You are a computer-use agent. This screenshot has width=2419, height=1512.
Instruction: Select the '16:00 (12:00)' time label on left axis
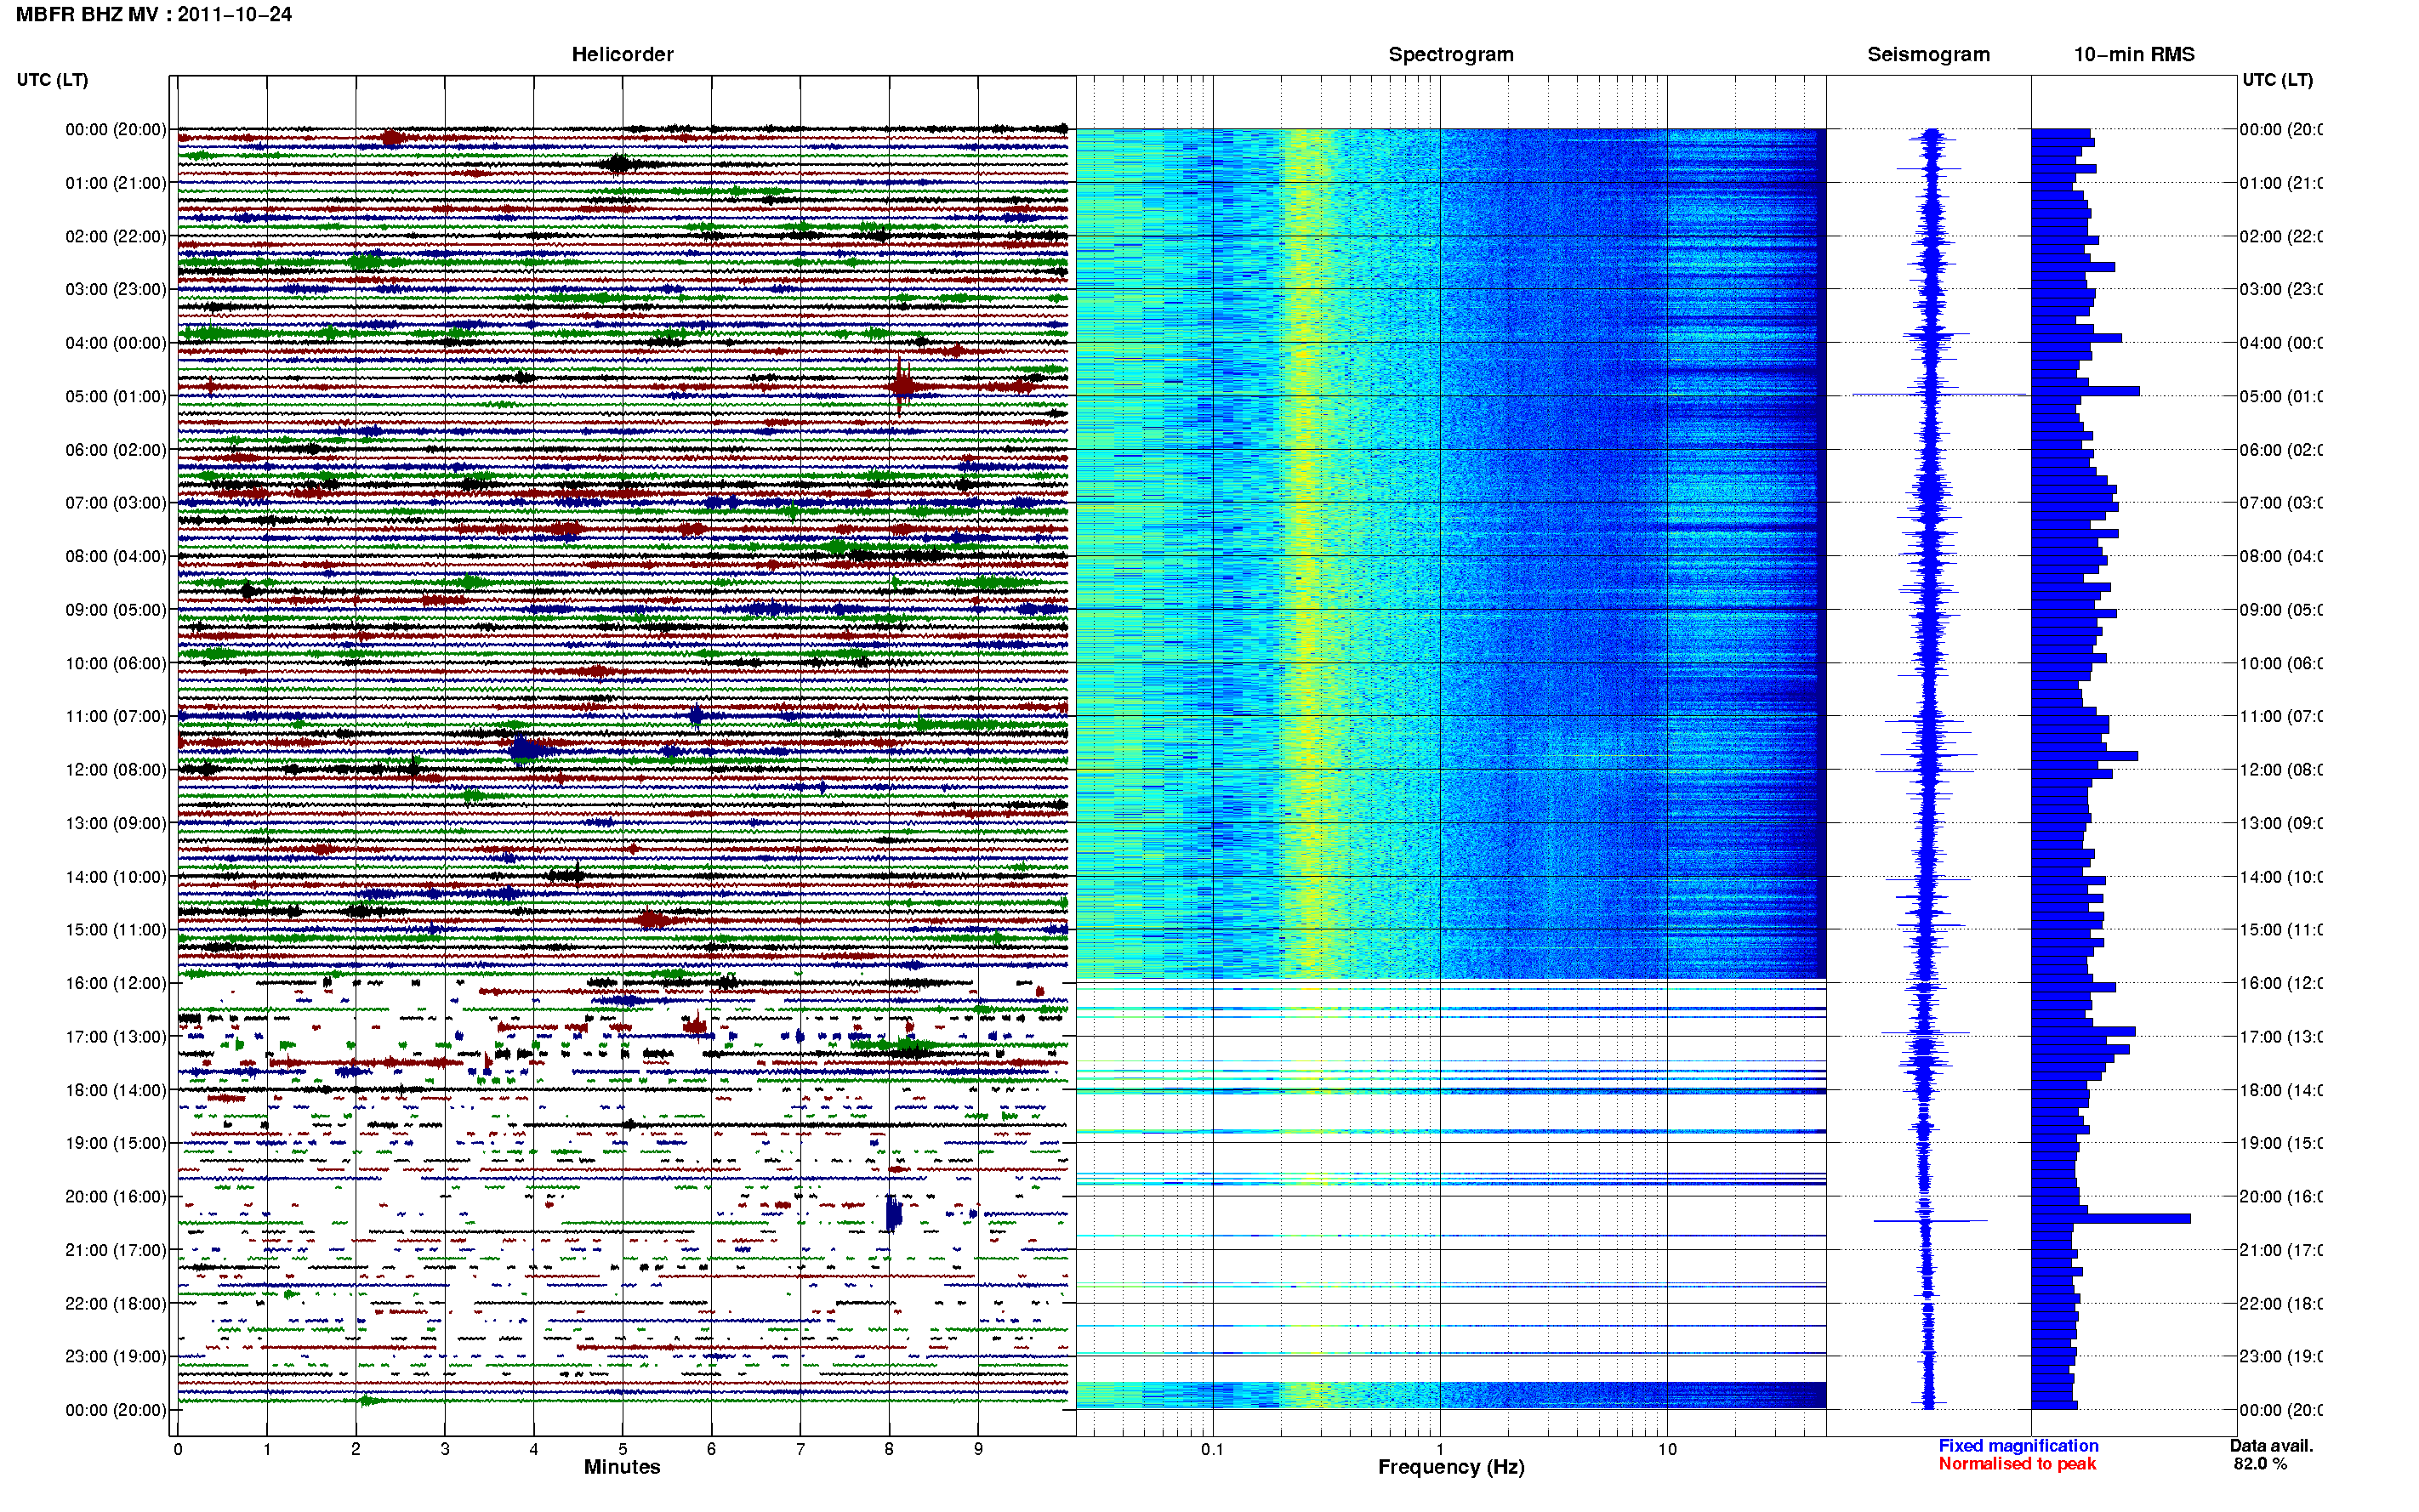click(x=116, y=984)
